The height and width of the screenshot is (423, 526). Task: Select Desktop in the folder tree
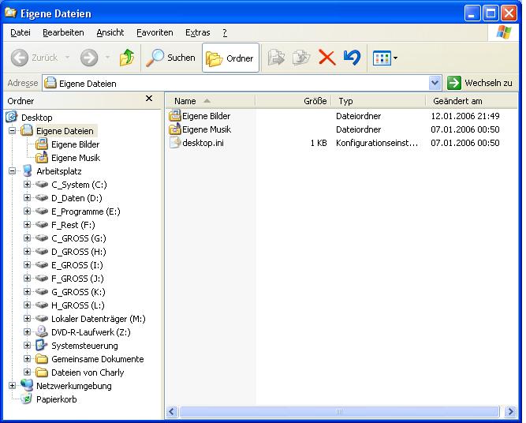tap(36, 118)
